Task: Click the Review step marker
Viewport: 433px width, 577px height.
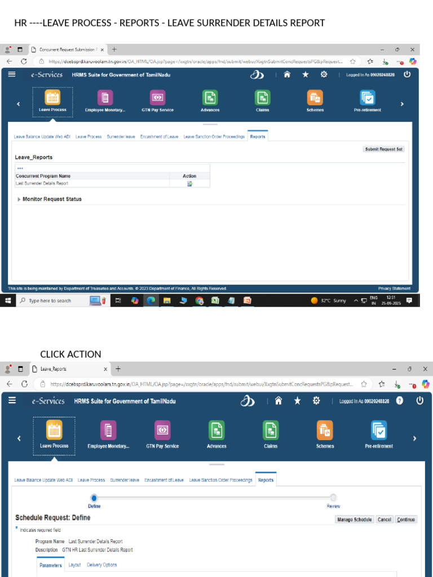Action: point(333,498)
